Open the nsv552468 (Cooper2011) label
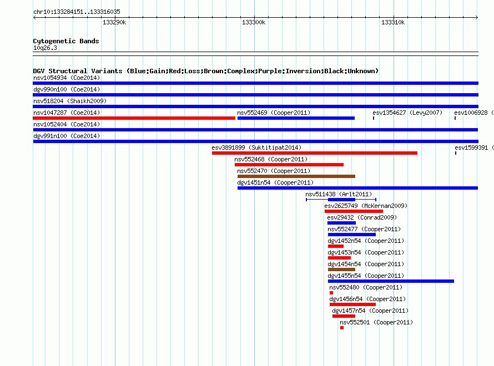Viewport: 494px width, 366px height. (x=271, y=159)
